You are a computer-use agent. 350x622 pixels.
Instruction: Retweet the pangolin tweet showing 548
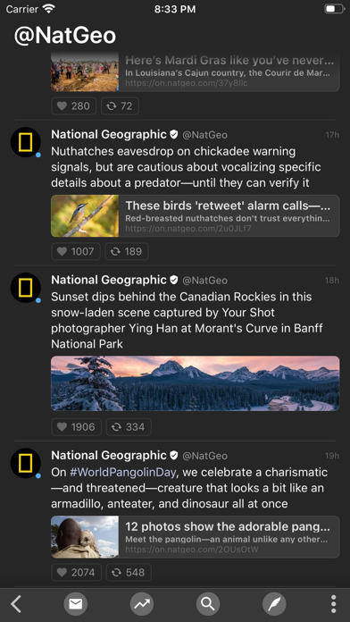click(x=129, y=573)
